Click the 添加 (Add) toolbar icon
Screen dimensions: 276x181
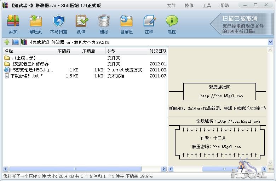pyautogui.click(x=13, y=21)
